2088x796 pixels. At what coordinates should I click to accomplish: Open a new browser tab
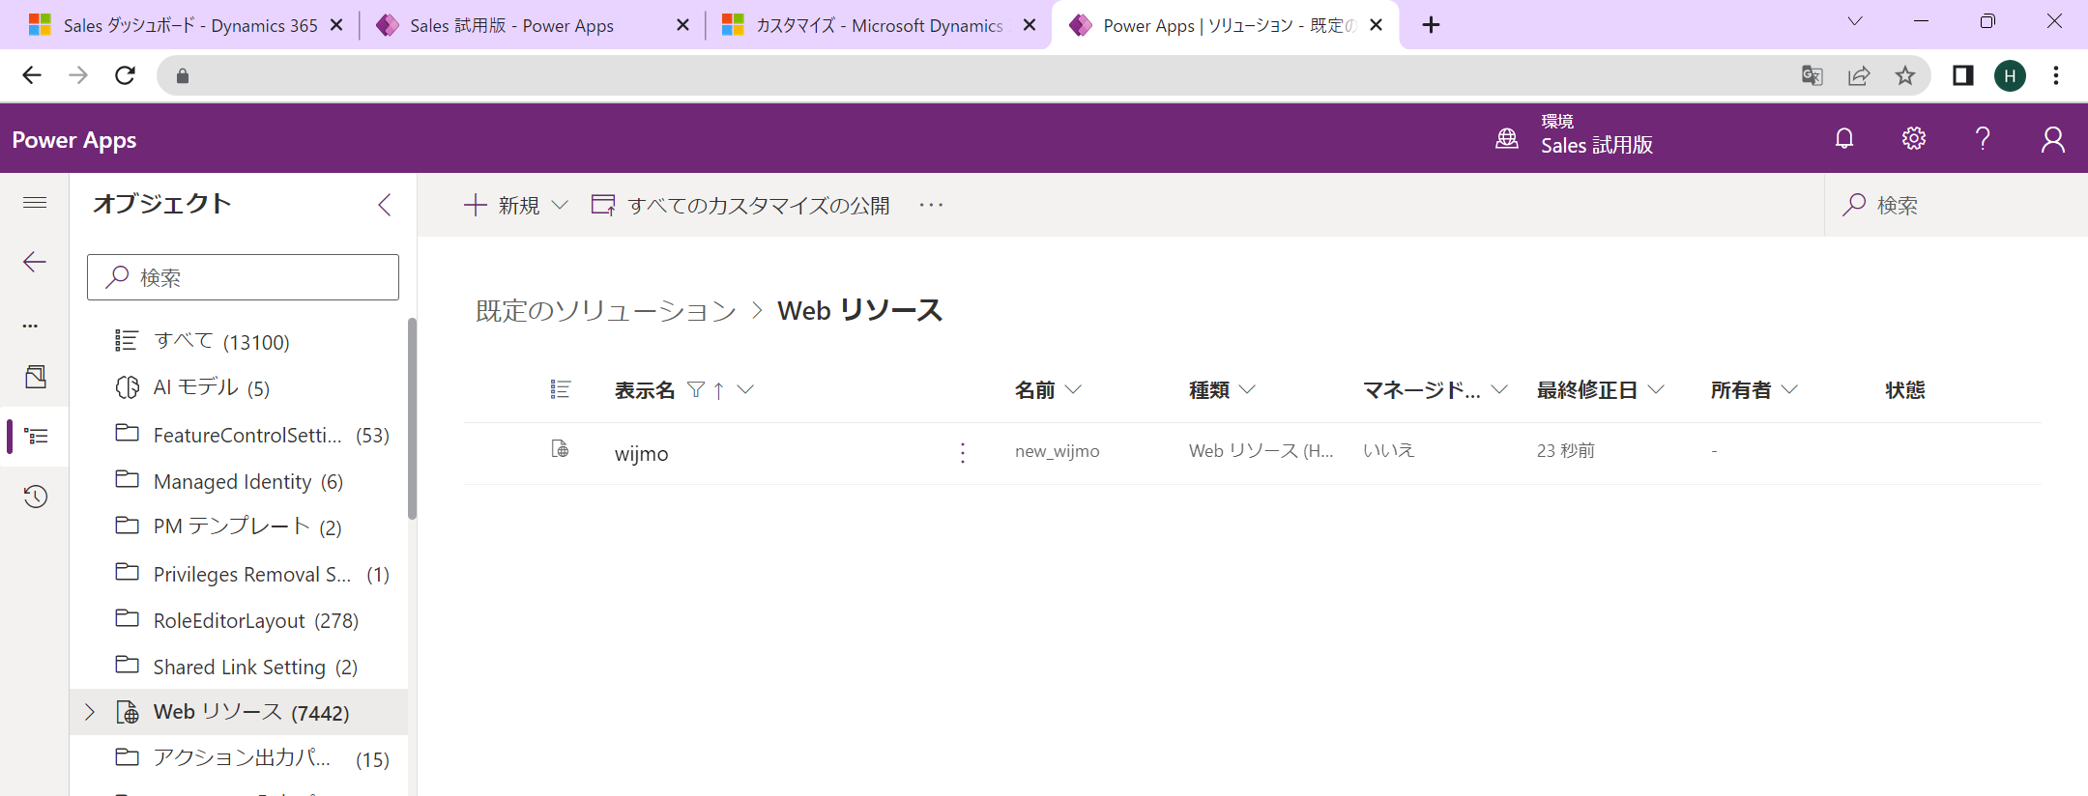click(x=1432, y=25)
